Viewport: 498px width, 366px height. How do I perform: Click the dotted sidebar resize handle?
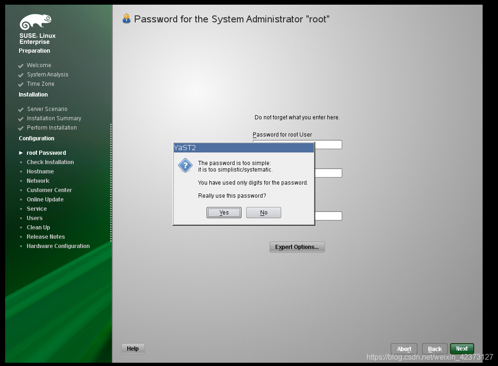click(111, 182)
